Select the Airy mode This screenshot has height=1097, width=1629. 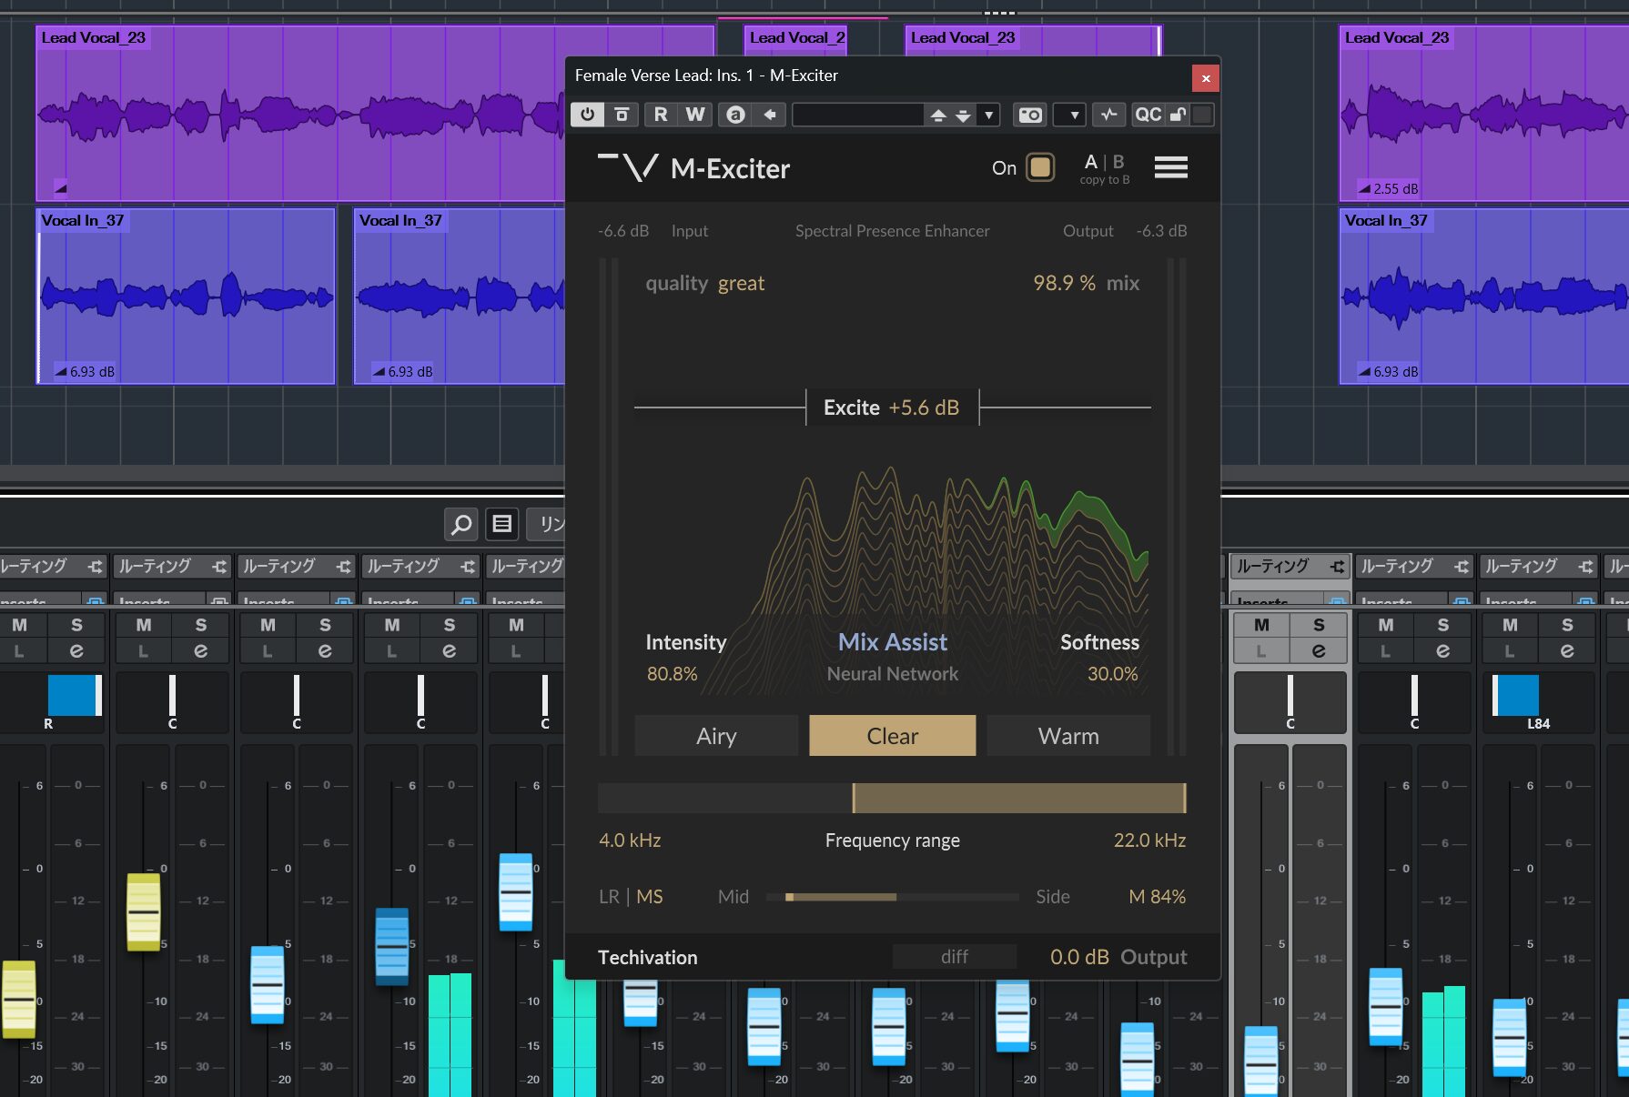(716, 736)
